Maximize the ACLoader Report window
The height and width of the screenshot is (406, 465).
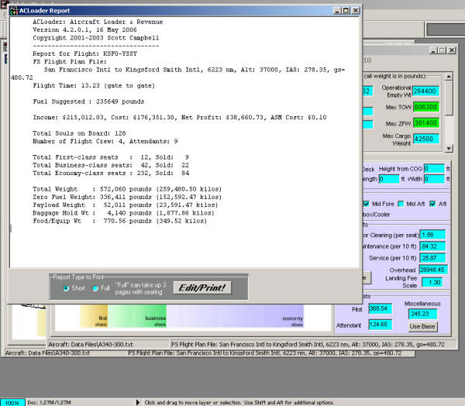coord(346,10)
